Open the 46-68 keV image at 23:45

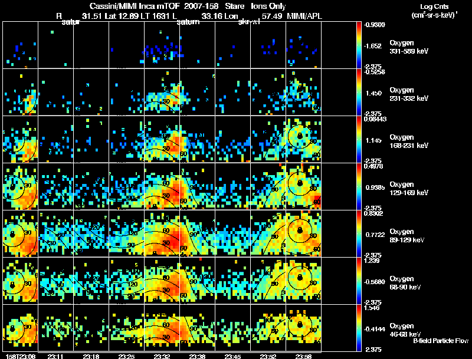pos(232,328)
